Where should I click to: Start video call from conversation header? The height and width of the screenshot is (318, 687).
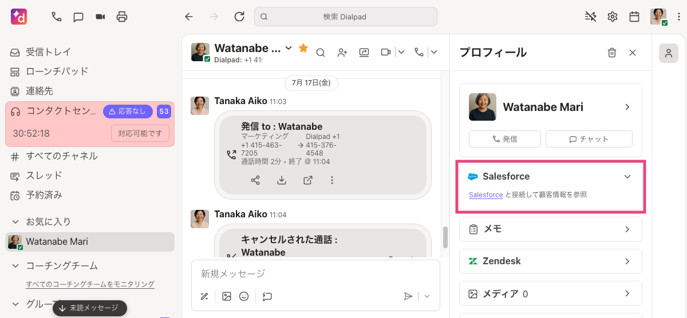click(386, 52)
